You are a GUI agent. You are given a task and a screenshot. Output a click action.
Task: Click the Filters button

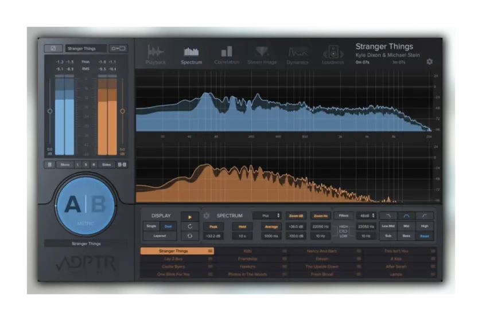[343, 216]
